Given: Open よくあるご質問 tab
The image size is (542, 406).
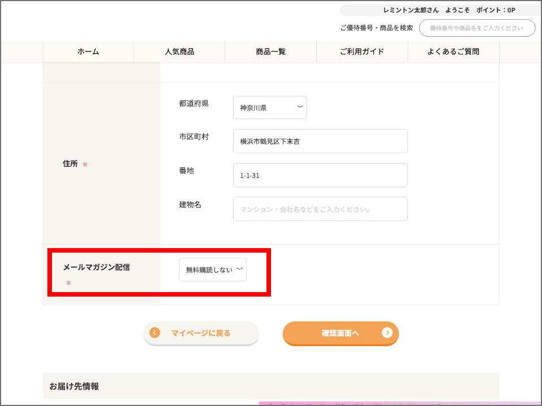Looking at the screenshot, I should click(453, 52).
